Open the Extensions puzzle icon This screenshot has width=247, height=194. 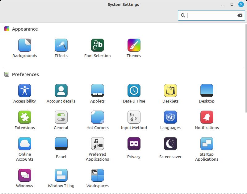25,117
